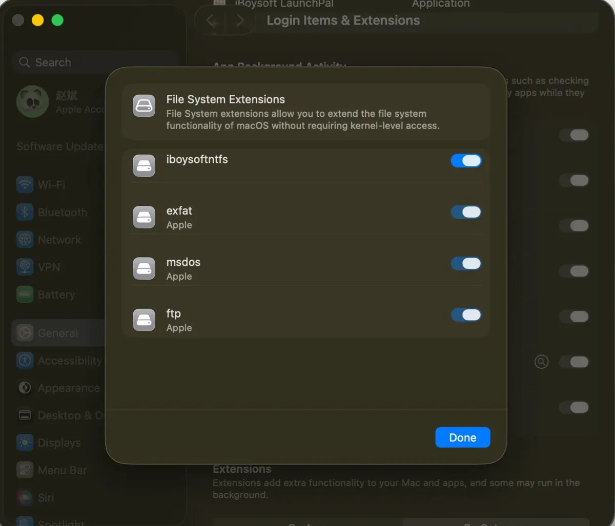Click the iboysoftntfs drive icon
The width and height of the screenshot is (615, 526).
tap(144, 166)
